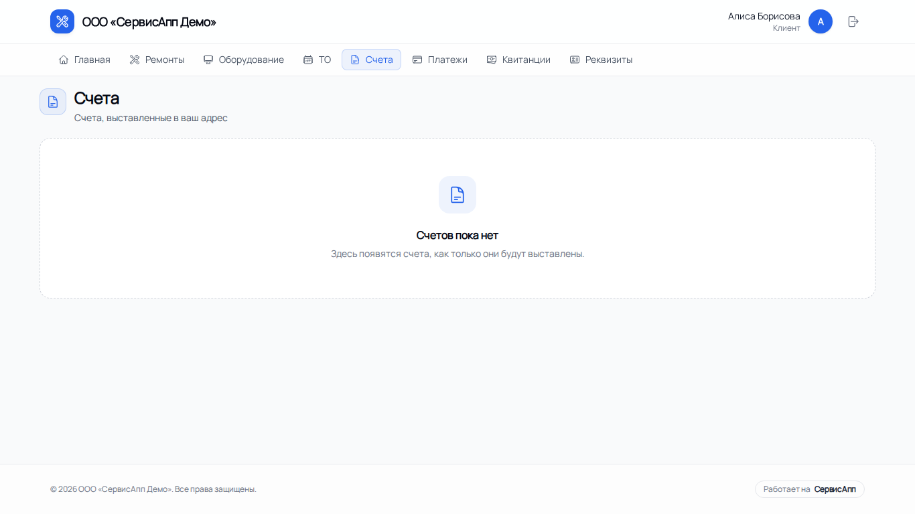Click the Счета page heading

point(96,98)
